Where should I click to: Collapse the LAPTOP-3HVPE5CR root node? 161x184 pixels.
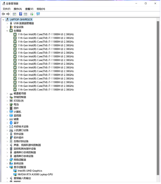3,20
